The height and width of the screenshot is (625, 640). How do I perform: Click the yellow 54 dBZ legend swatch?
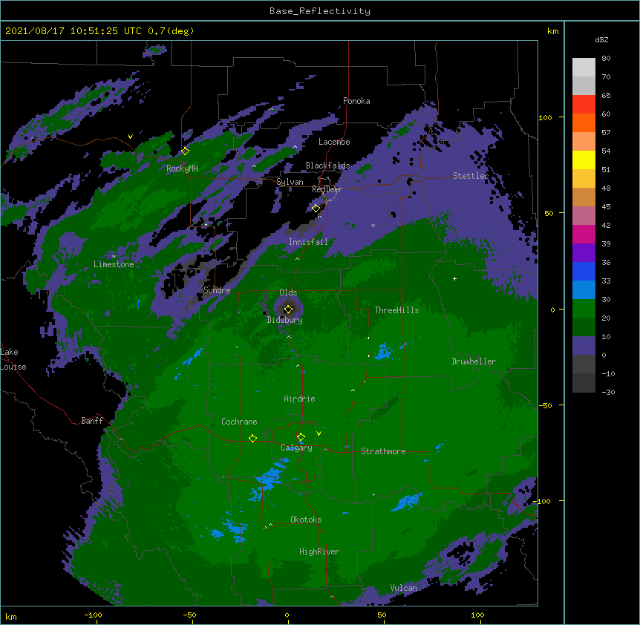click(584, 160)
